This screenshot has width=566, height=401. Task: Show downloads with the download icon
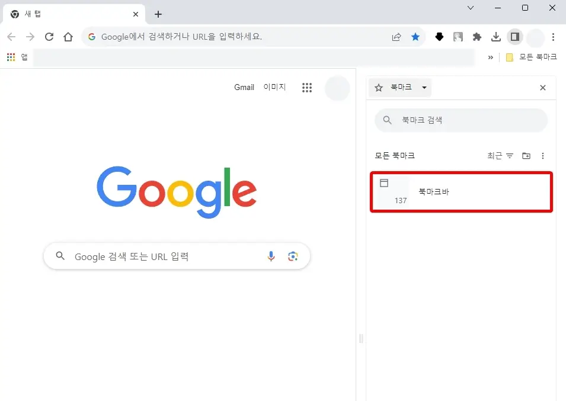coord(496,37)
